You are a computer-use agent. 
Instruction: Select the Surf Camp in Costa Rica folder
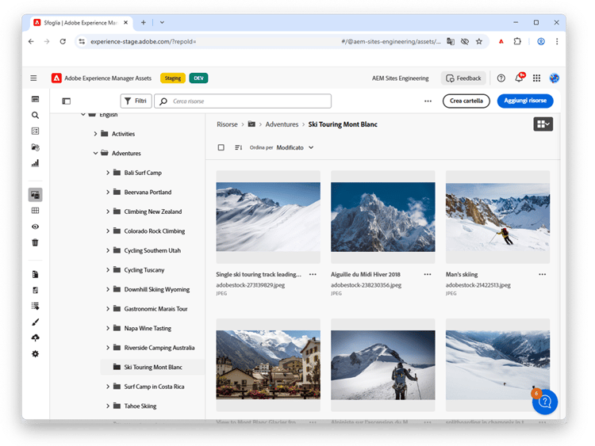click(154, 387)
